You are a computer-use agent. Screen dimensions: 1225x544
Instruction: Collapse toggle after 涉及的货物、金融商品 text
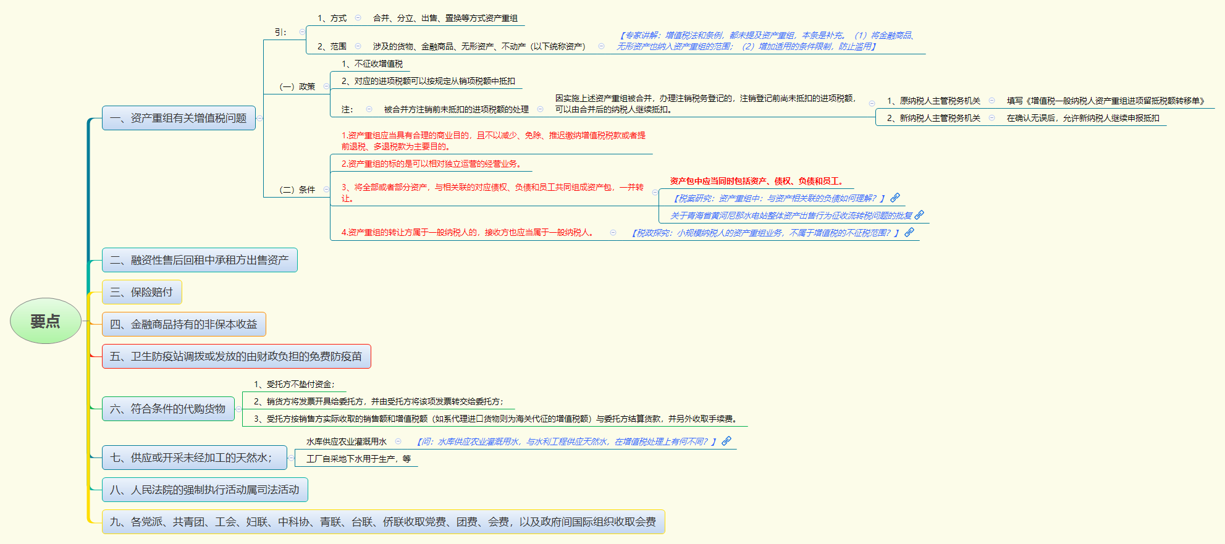(601, 46)
